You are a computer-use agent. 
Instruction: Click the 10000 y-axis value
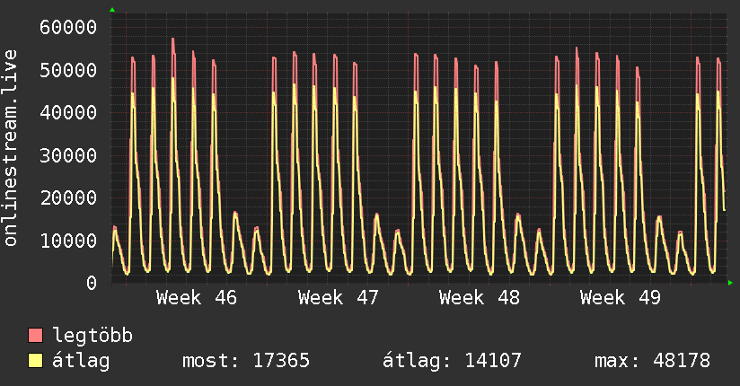point(68,241)
